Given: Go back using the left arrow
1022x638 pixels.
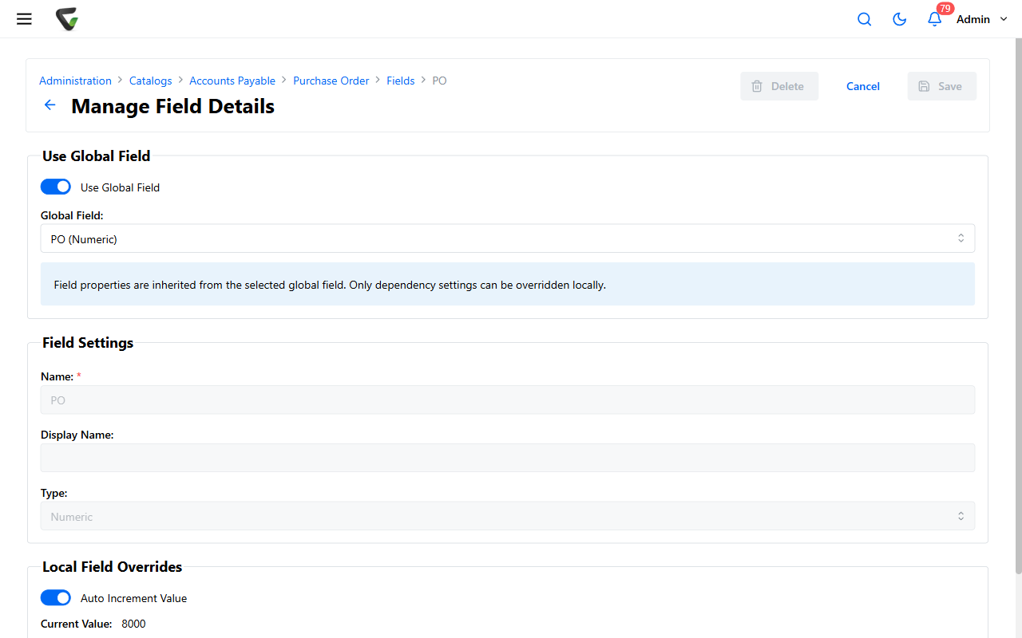Looking at the screenshot, I should pyautogui.click(x=50, y=105).
